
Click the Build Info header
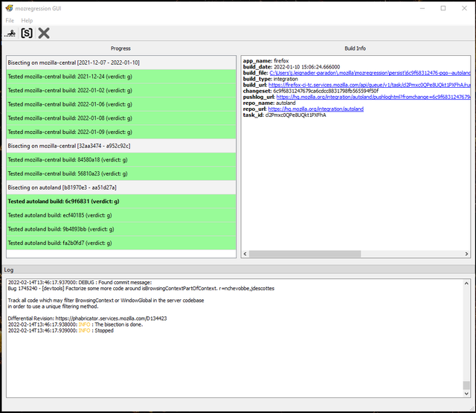356,48
